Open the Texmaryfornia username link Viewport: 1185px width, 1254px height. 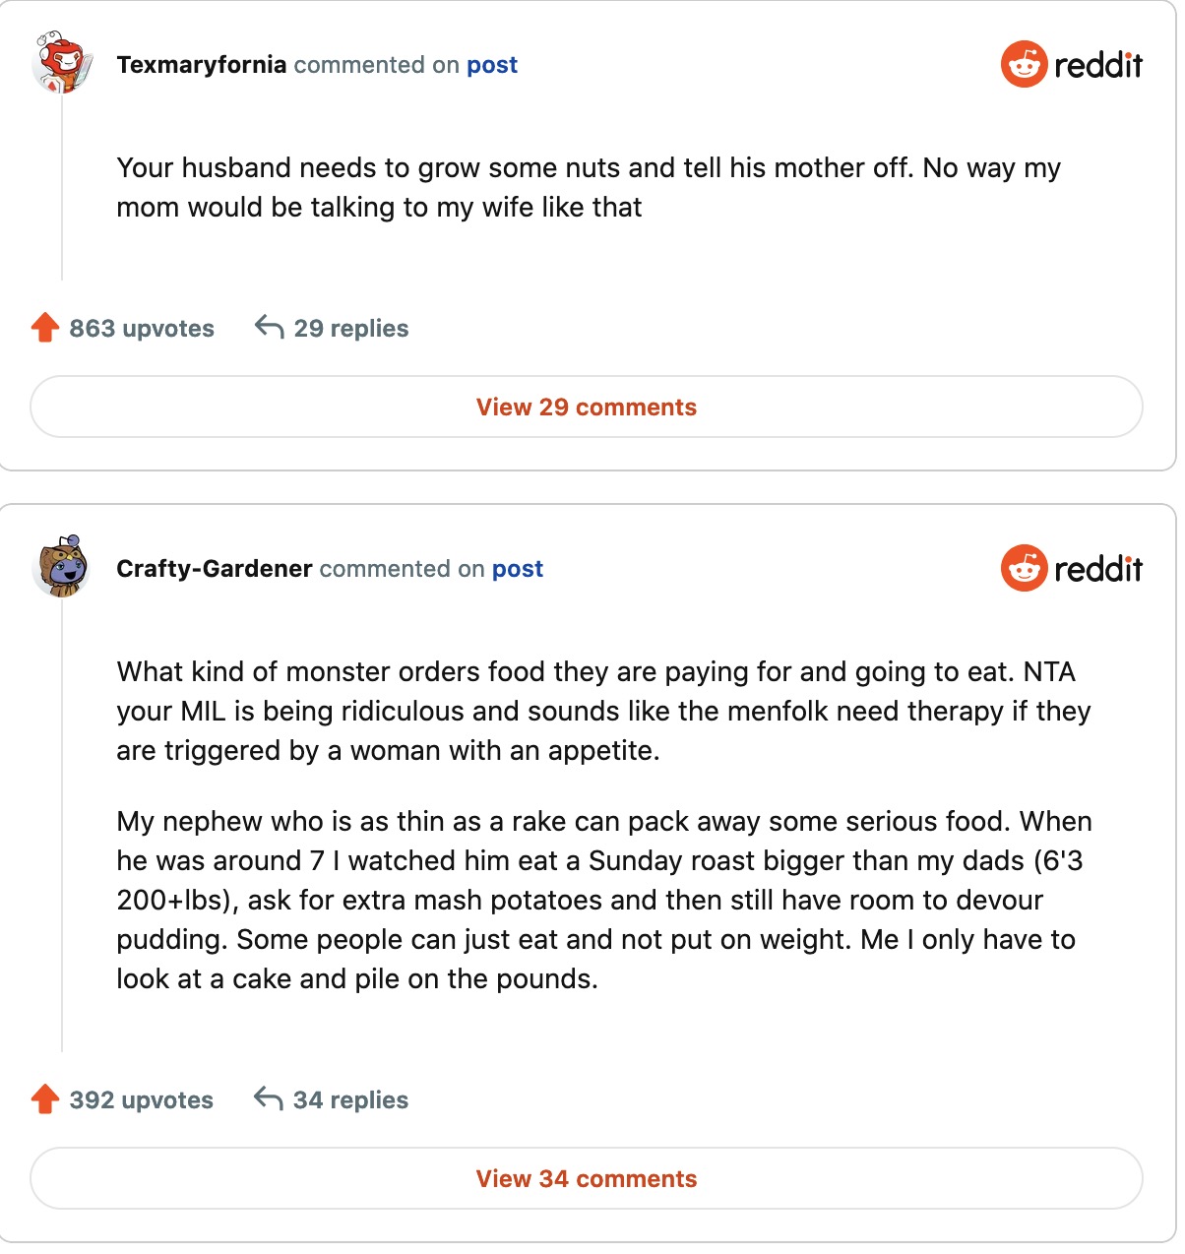(202, 65)
